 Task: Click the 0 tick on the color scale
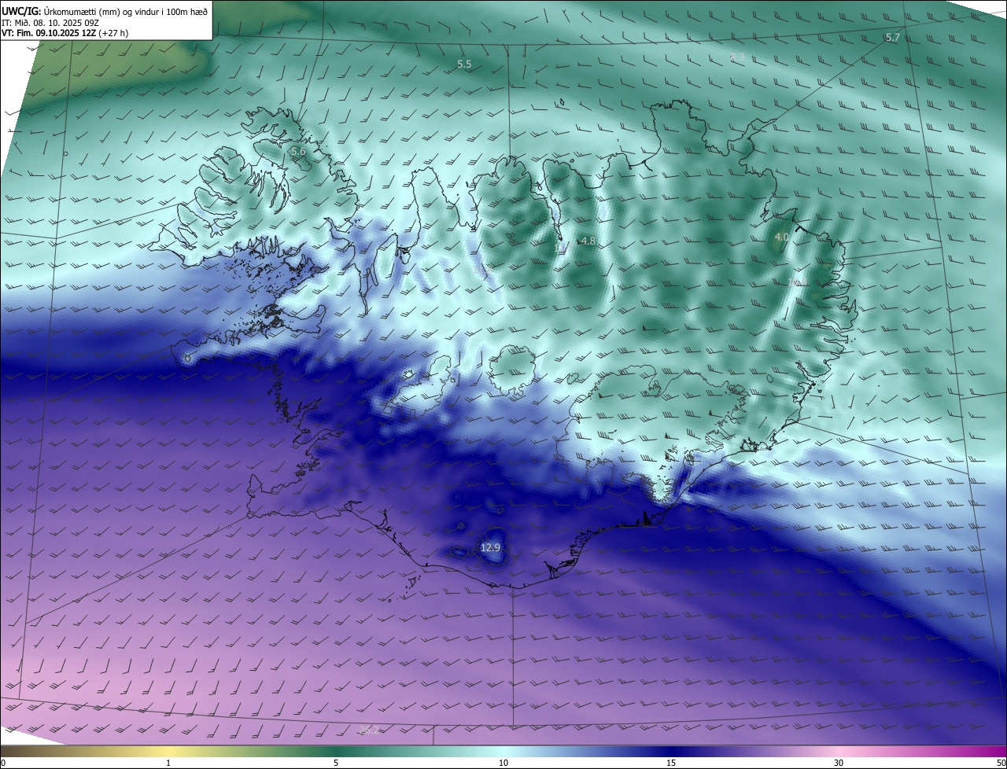point(3,763)
